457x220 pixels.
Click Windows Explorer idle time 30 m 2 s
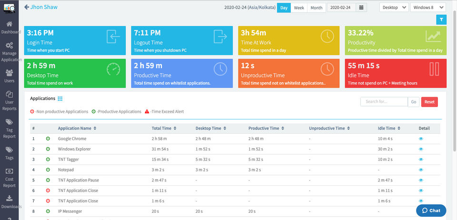(385, 149)
